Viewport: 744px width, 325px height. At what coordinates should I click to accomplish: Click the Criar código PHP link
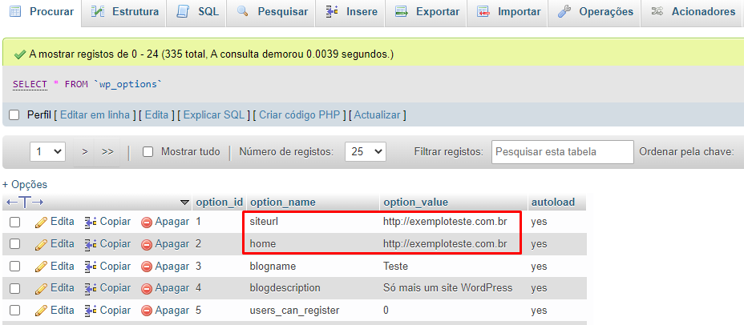[x=299, y=114]
